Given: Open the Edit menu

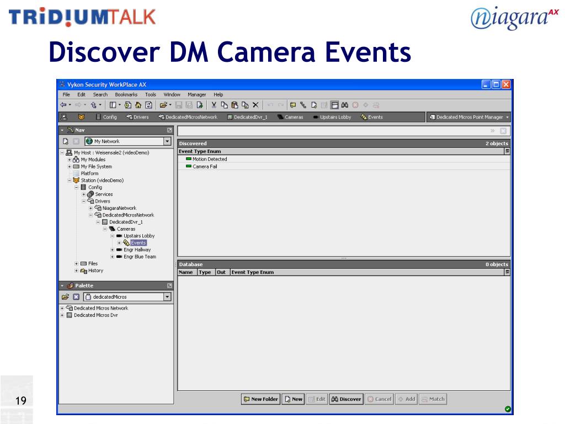Looking at the screenshot, I should tap(82, 94).
